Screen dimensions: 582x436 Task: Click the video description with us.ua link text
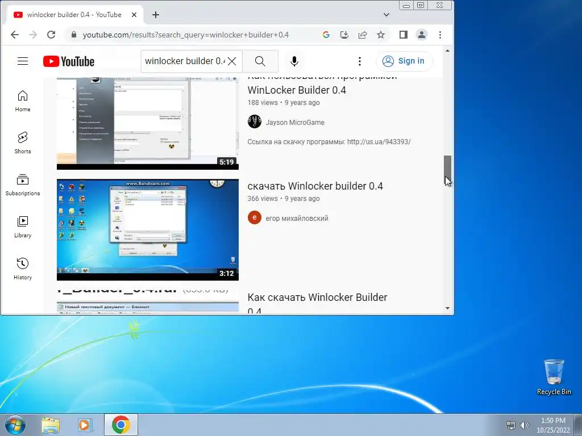[x=329, y=141]
